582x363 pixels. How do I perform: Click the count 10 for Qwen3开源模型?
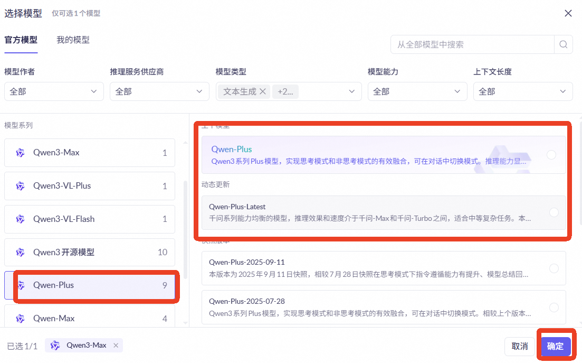pos(163,252)
